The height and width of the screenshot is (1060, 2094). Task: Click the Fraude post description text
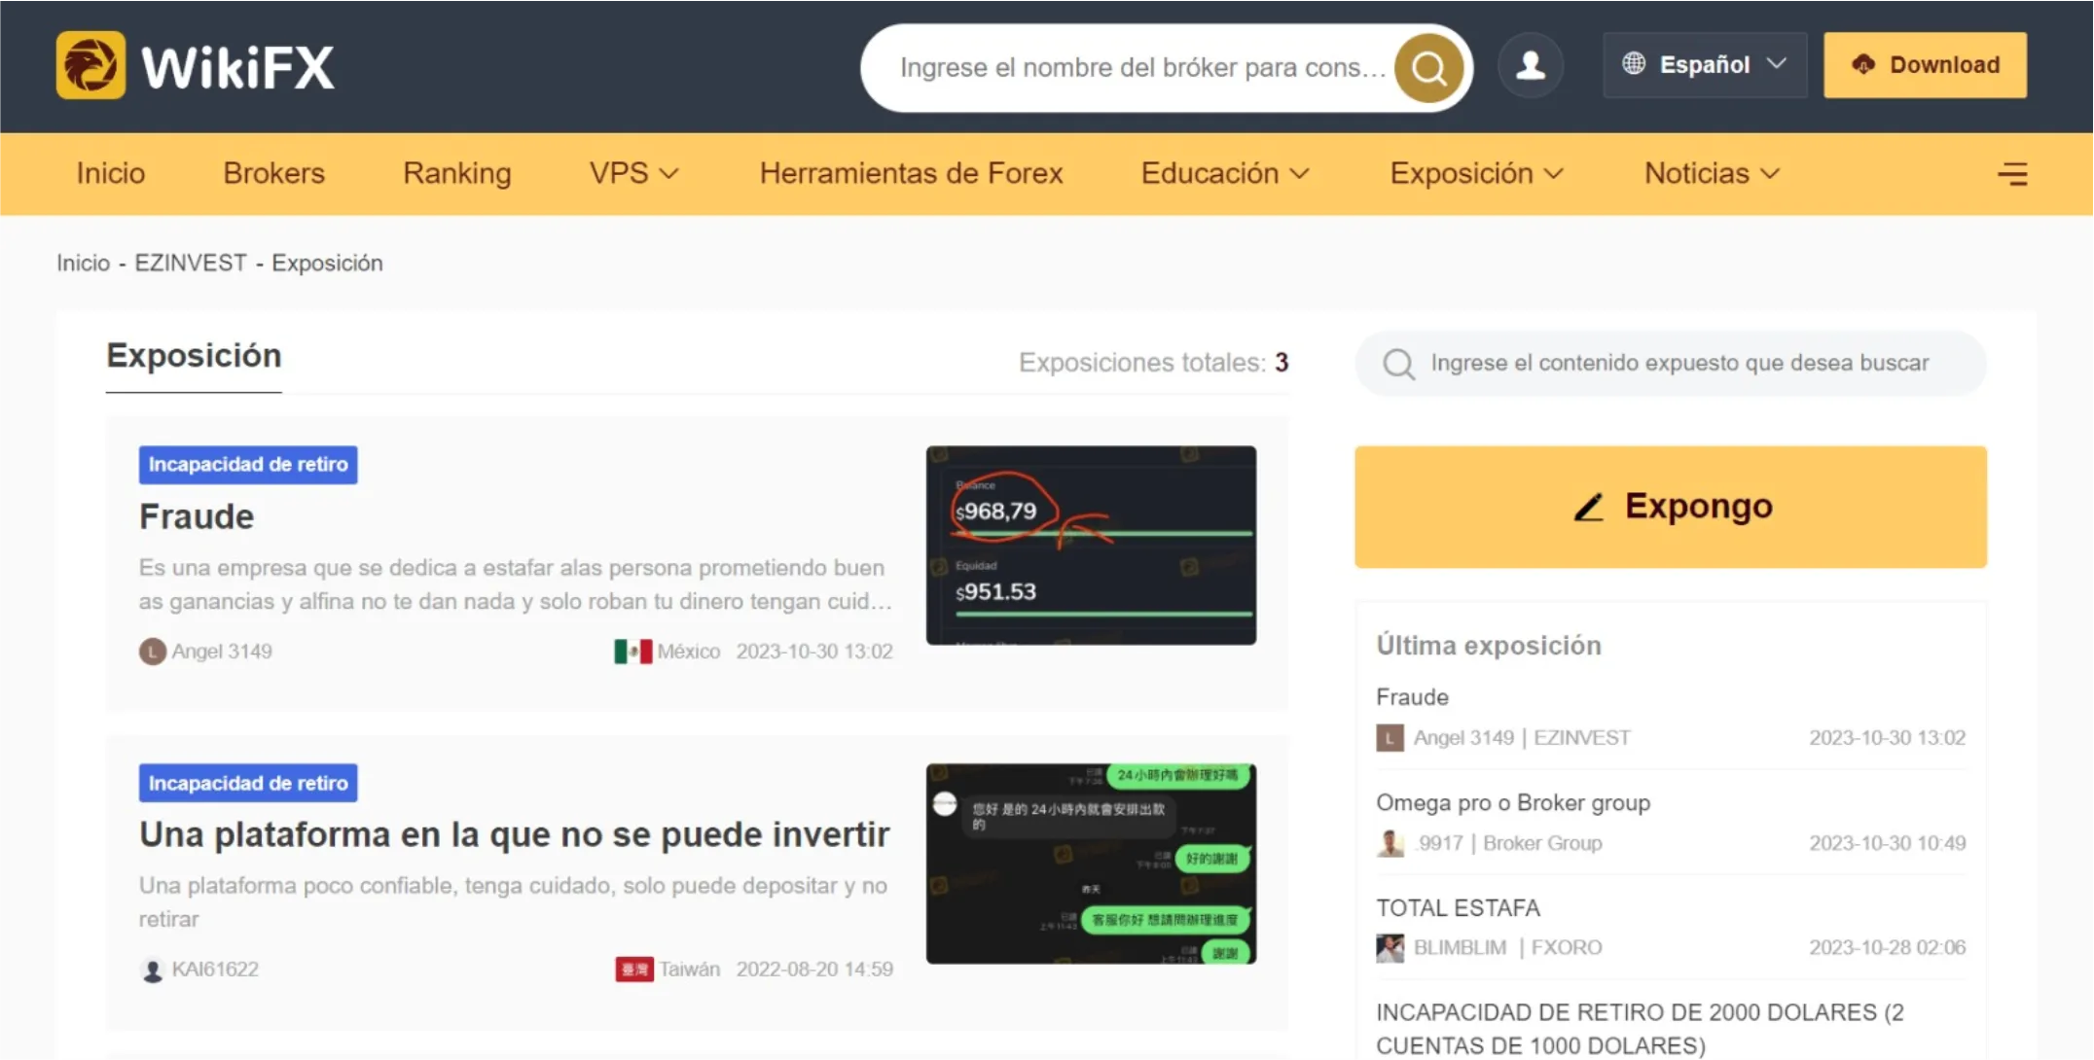516,584
